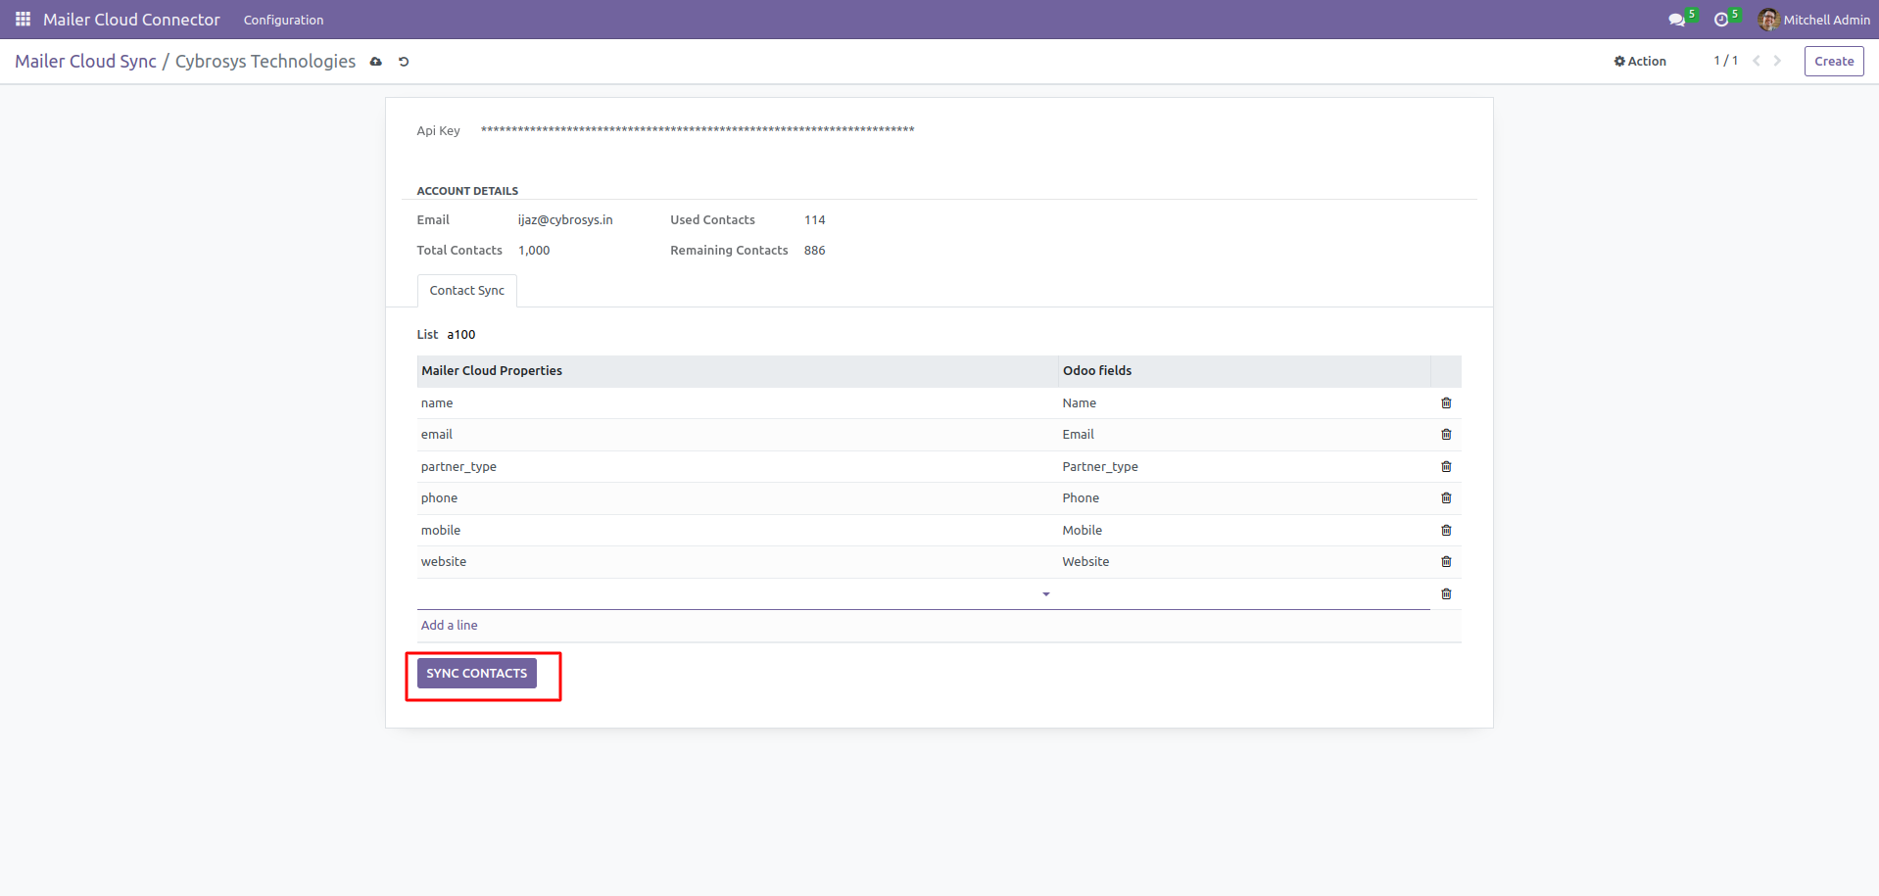The width and height of the screenshot is (1879, 896).
Task: Click the cloud save icon
Action: coord(375,62)
